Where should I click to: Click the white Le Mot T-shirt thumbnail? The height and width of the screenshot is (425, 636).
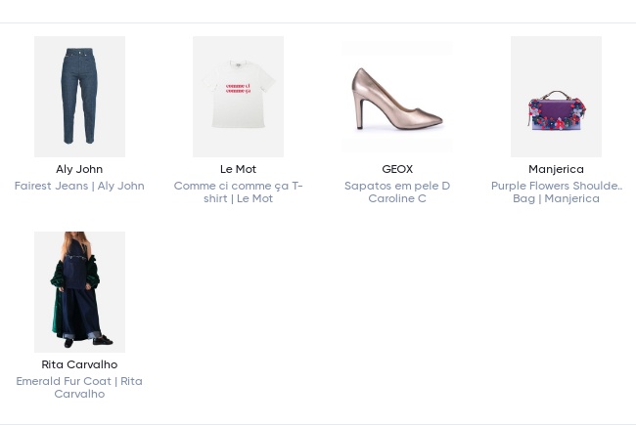point(238,97)
